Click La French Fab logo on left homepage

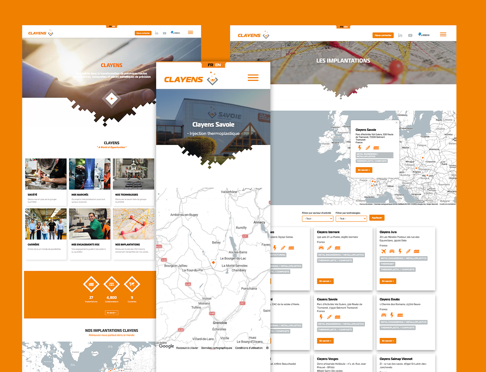(175, 33)
